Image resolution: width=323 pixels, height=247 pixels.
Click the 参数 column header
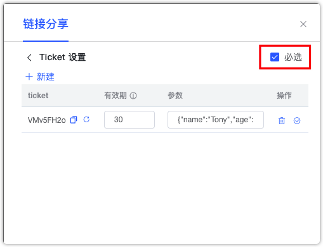pos(175,96)
